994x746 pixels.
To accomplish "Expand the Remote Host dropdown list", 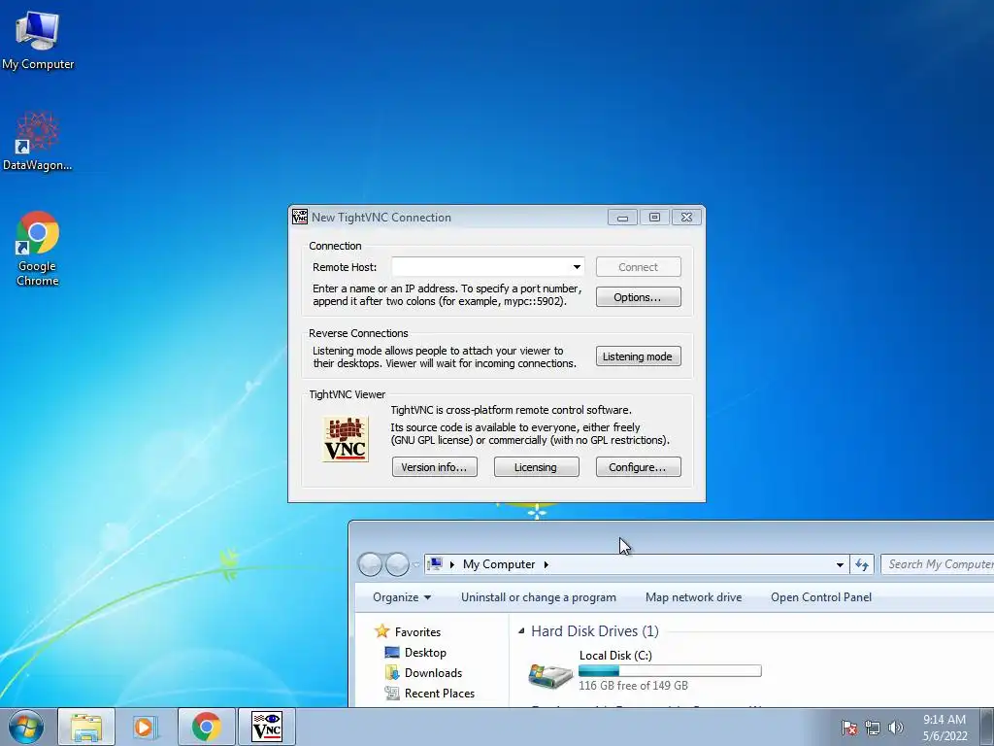I will pyautogui.click(x=577, y=267).
